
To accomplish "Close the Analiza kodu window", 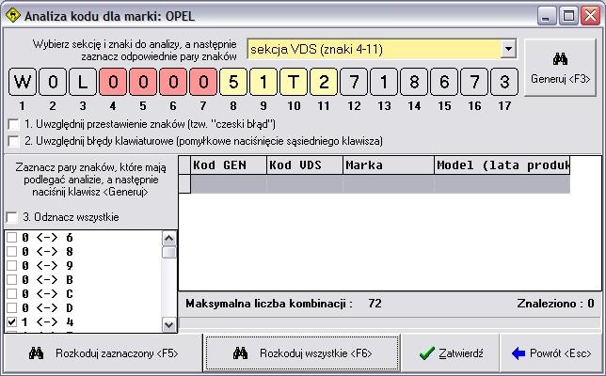I will click(591, 16).
